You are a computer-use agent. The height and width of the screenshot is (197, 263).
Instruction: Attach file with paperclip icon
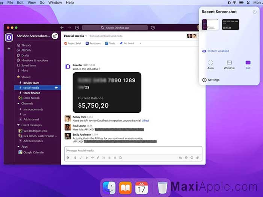click(x=198, y=158)
